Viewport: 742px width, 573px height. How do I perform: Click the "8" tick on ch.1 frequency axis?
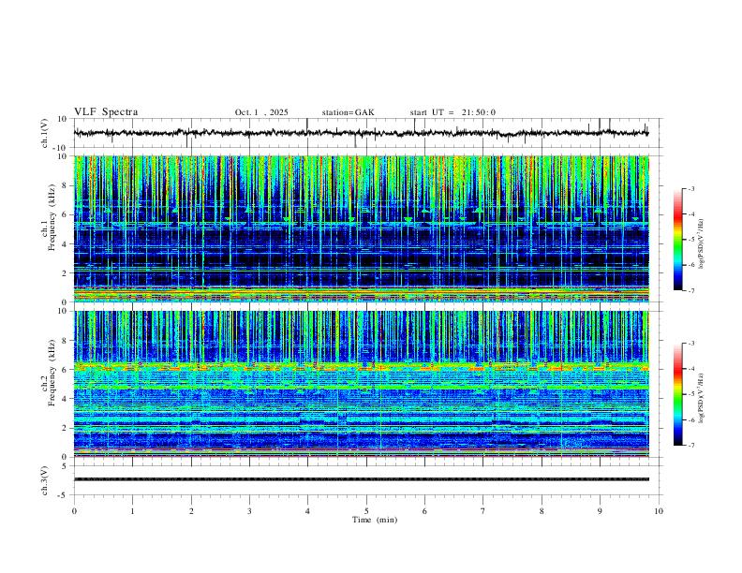tap(65, 185)
